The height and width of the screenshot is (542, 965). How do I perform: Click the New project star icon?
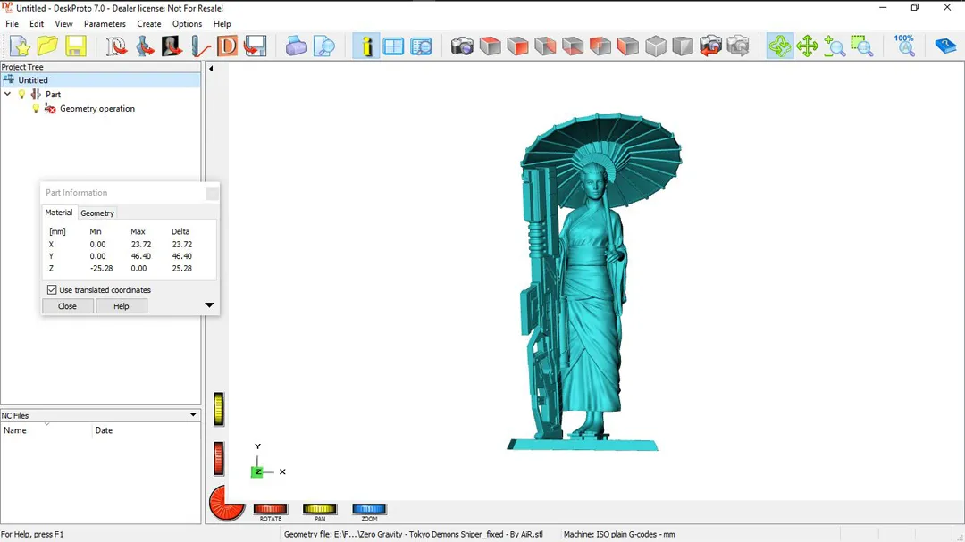click(x=20, y=46)
